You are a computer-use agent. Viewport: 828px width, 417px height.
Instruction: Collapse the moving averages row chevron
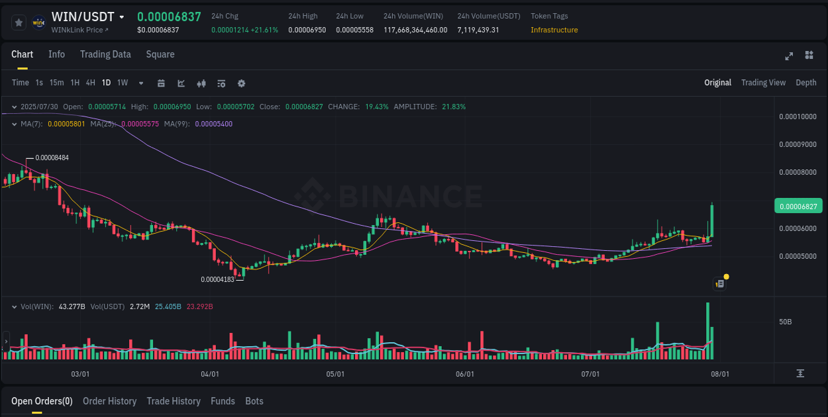(15, 123)
